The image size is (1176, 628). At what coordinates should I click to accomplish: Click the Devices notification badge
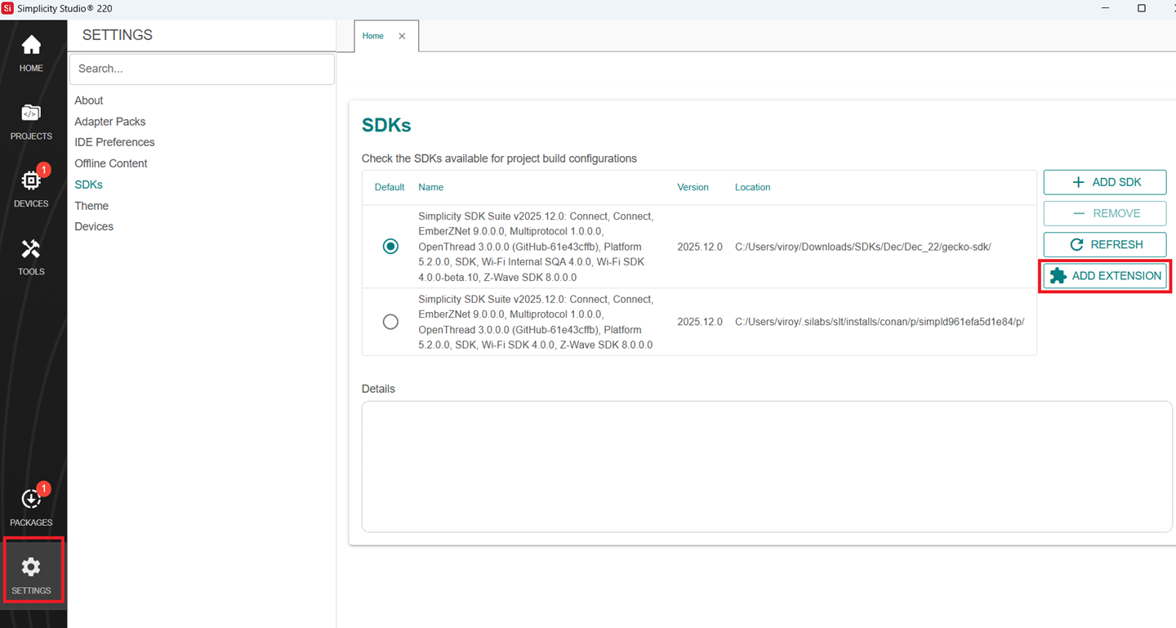tap(43, 170)
